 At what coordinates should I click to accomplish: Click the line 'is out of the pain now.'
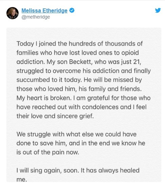[48, 152]
